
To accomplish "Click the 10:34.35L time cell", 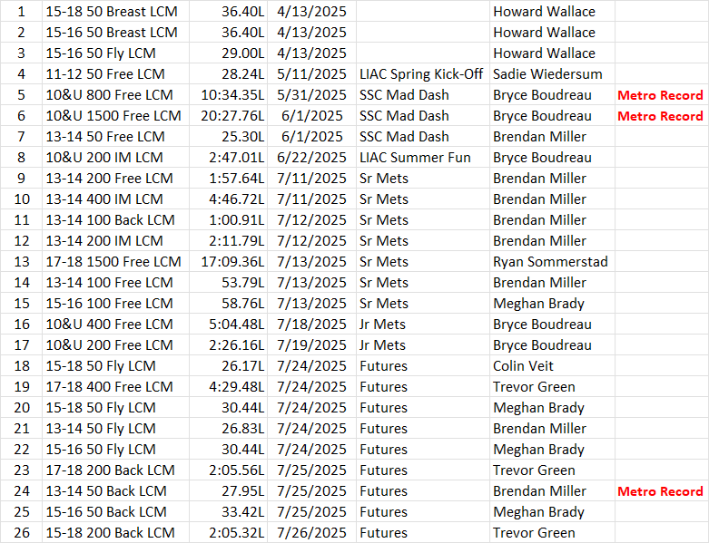I will pyautogui.click(x=233, y=95).
